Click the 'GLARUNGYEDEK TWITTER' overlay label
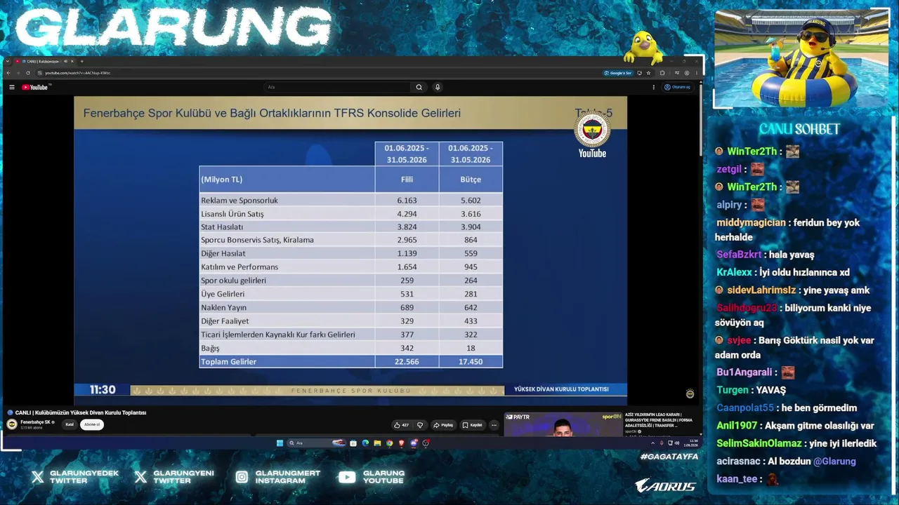This screenshot has height=505, width=899. (x=84, y=477)
